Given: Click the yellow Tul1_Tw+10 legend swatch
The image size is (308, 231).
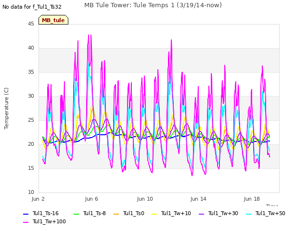Looking at the screenshot, I should tap(154, 214).
